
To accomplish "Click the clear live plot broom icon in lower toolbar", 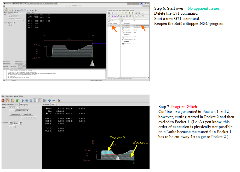I will tap(59, 100).
